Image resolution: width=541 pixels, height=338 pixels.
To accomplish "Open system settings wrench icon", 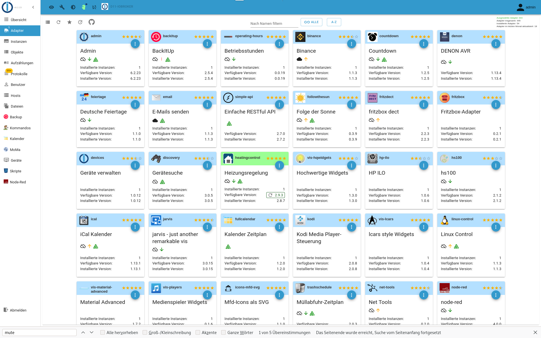I will (62, 7).
